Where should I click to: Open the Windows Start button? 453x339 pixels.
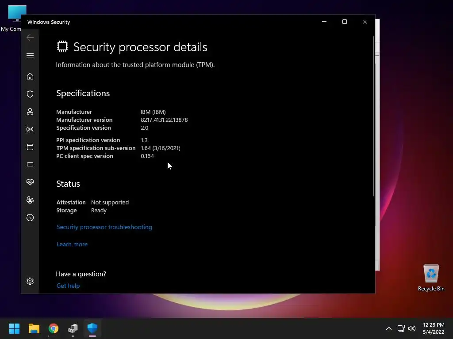coord(14,328)
